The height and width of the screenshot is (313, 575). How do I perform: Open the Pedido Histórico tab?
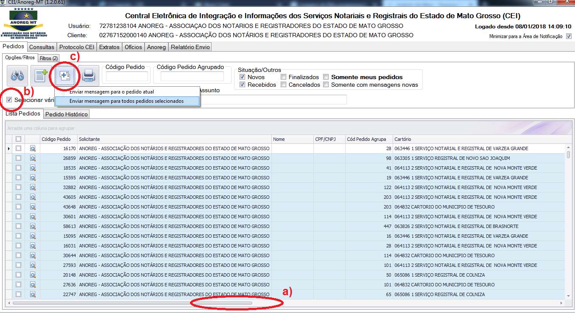pyautogui.click(x=67, y=114)
